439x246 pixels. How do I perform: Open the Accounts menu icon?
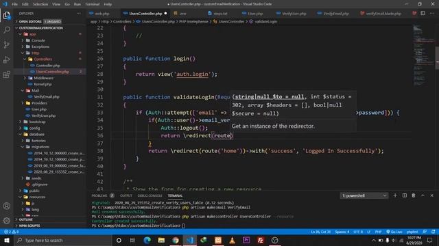[x=6, y=206]
